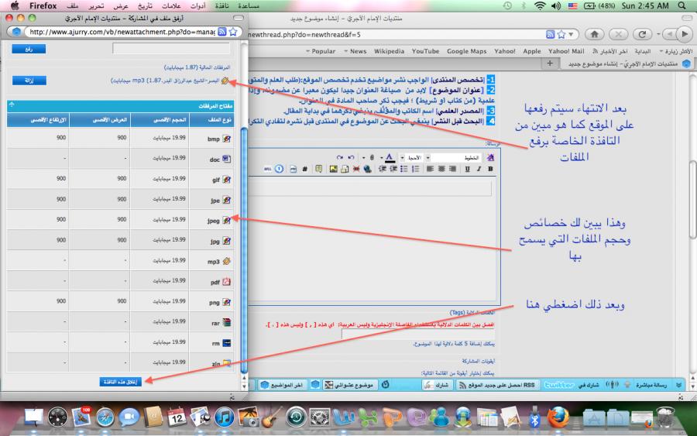Click the popup window's vertical scrollbar
The image size is (697, 436).
[x=245, y=232]
